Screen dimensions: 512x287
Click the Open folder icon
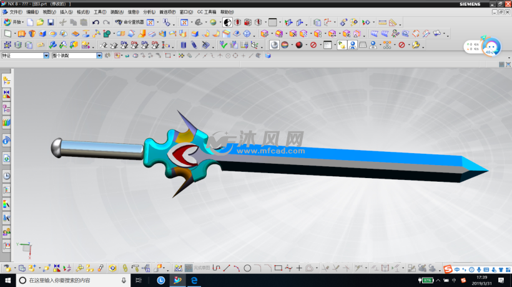40,22
